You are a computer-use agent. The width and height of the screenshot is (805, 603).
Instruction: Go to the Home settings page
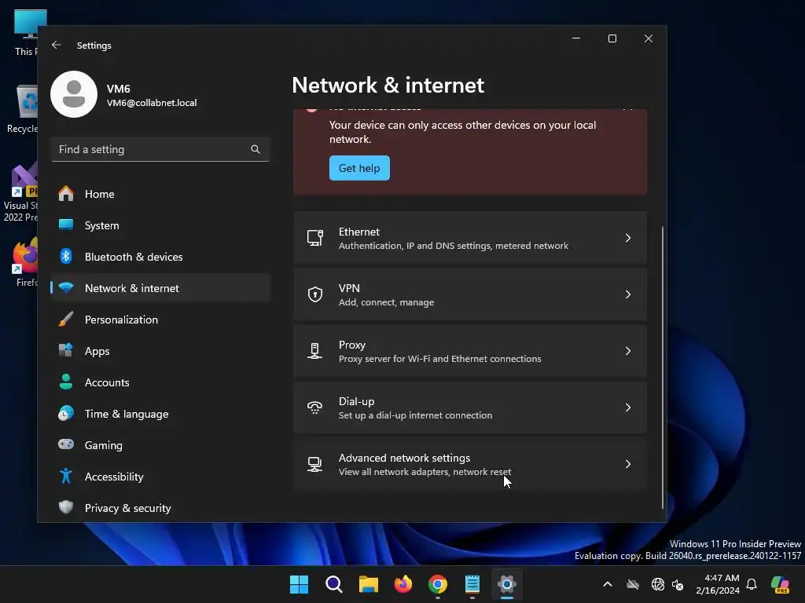[x=160, y=194]
